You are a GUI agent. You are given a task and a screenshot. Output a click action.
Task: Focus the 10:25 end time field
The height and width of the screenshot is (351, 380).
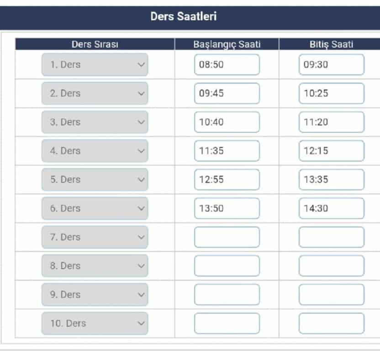tap(331, 93)
